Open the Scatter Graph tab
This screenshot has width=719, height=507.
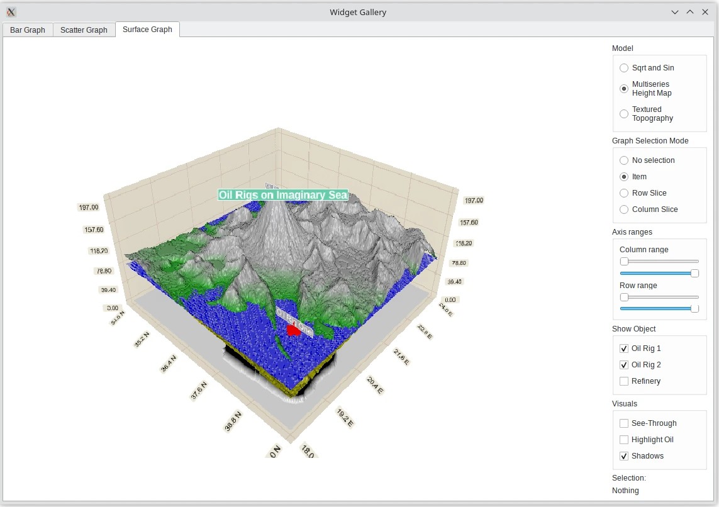[84, 30]
